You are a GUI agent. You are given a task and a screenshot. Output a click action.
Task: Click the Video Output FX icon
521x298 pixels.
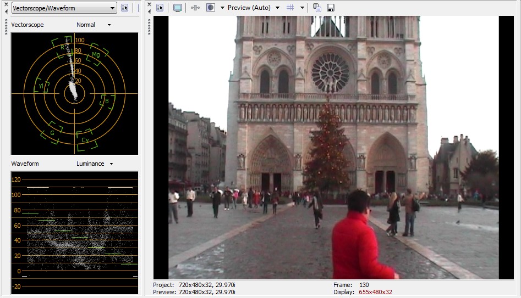(x=195, y=8)
